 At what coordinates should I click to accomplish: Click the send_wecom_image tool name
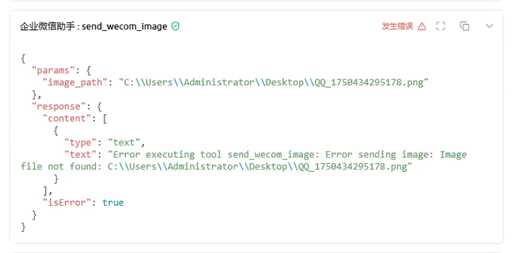125,26
